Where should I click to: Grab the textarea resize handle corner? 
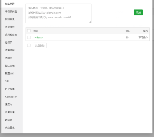click(x=90, y=22)
